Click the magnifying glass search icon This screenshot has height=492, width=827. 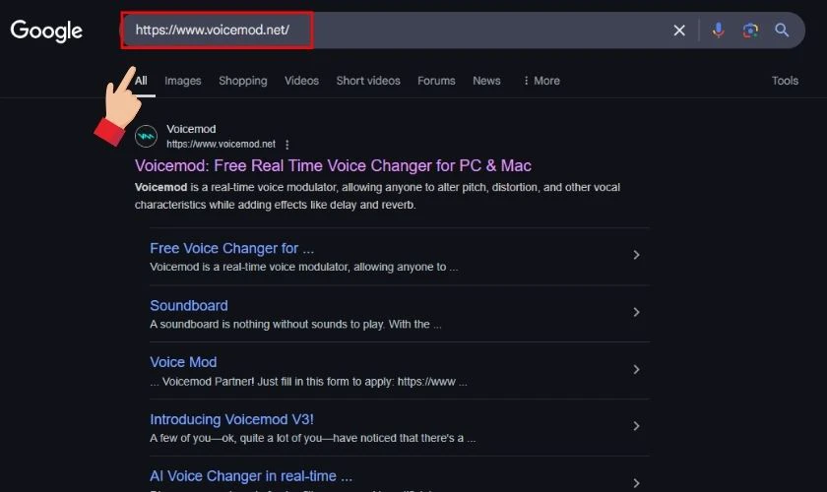pos(782,31)
